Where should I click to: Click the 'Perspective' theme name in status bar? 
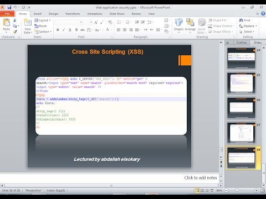point(33,190)
